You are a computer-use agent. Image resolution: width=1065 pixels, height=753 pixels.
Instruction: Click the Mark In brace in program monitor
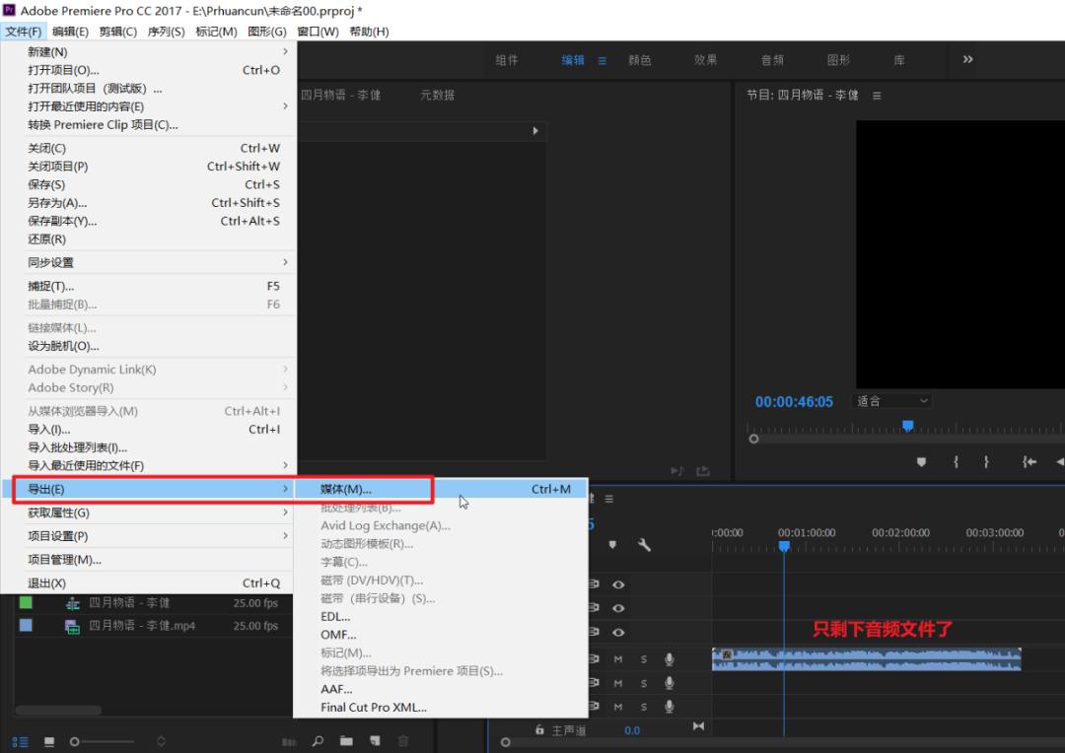pyautogui.click(x=955, y=461)
